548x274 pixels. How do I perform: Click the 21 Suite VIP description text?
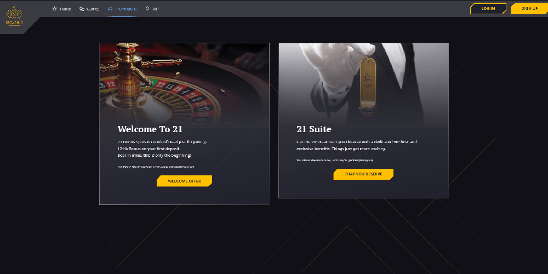tap(357, 145)
